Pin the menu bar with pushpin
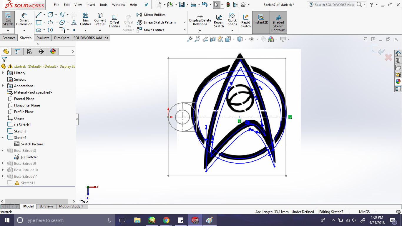402x226 pixels. (147, 5)
